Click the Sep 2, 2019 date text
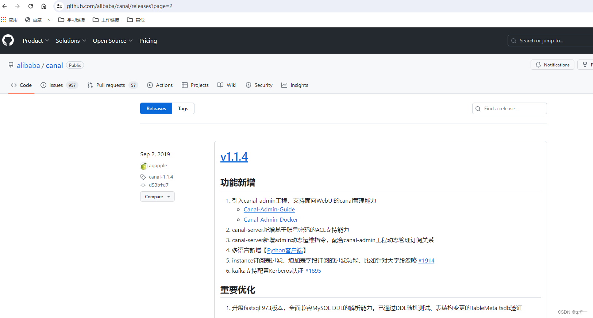This screenshot has width=593, height=318. pos(155,154)
